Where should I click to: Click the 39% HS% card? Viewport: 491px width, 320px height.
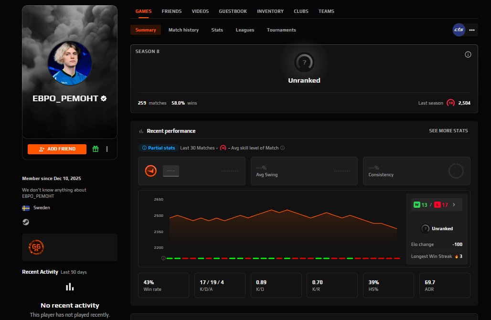click(388, 285)
